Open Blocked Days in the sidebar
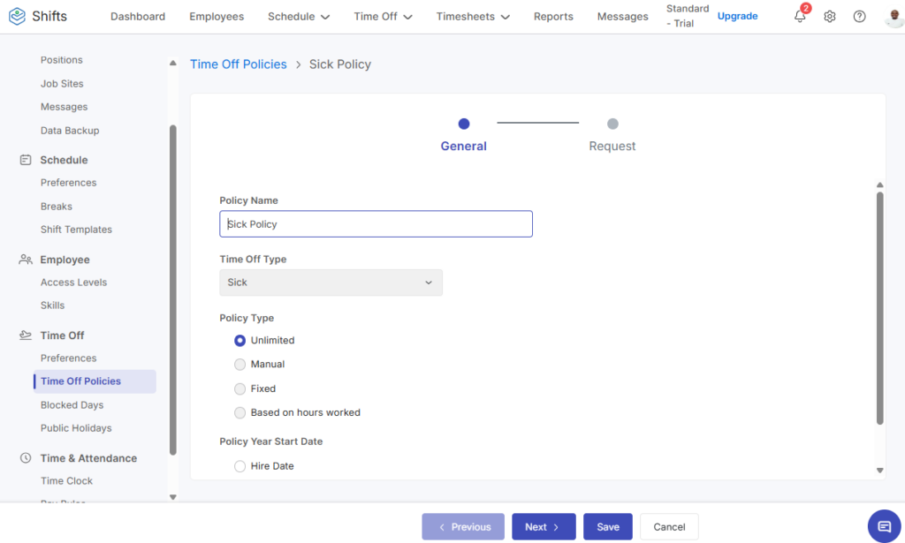The height and width of the screenshot is (543, 905). [72, 405]
